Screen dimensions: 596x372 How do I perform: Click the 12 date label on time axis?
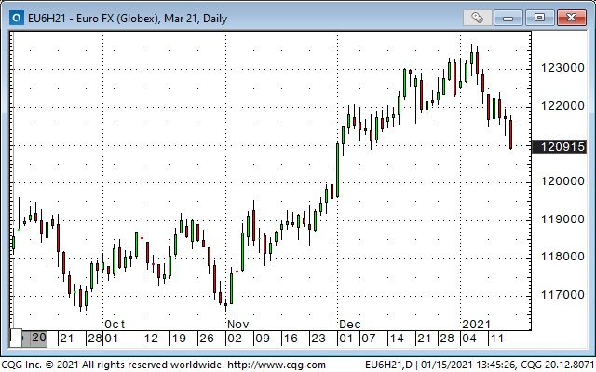coord(151,339)
